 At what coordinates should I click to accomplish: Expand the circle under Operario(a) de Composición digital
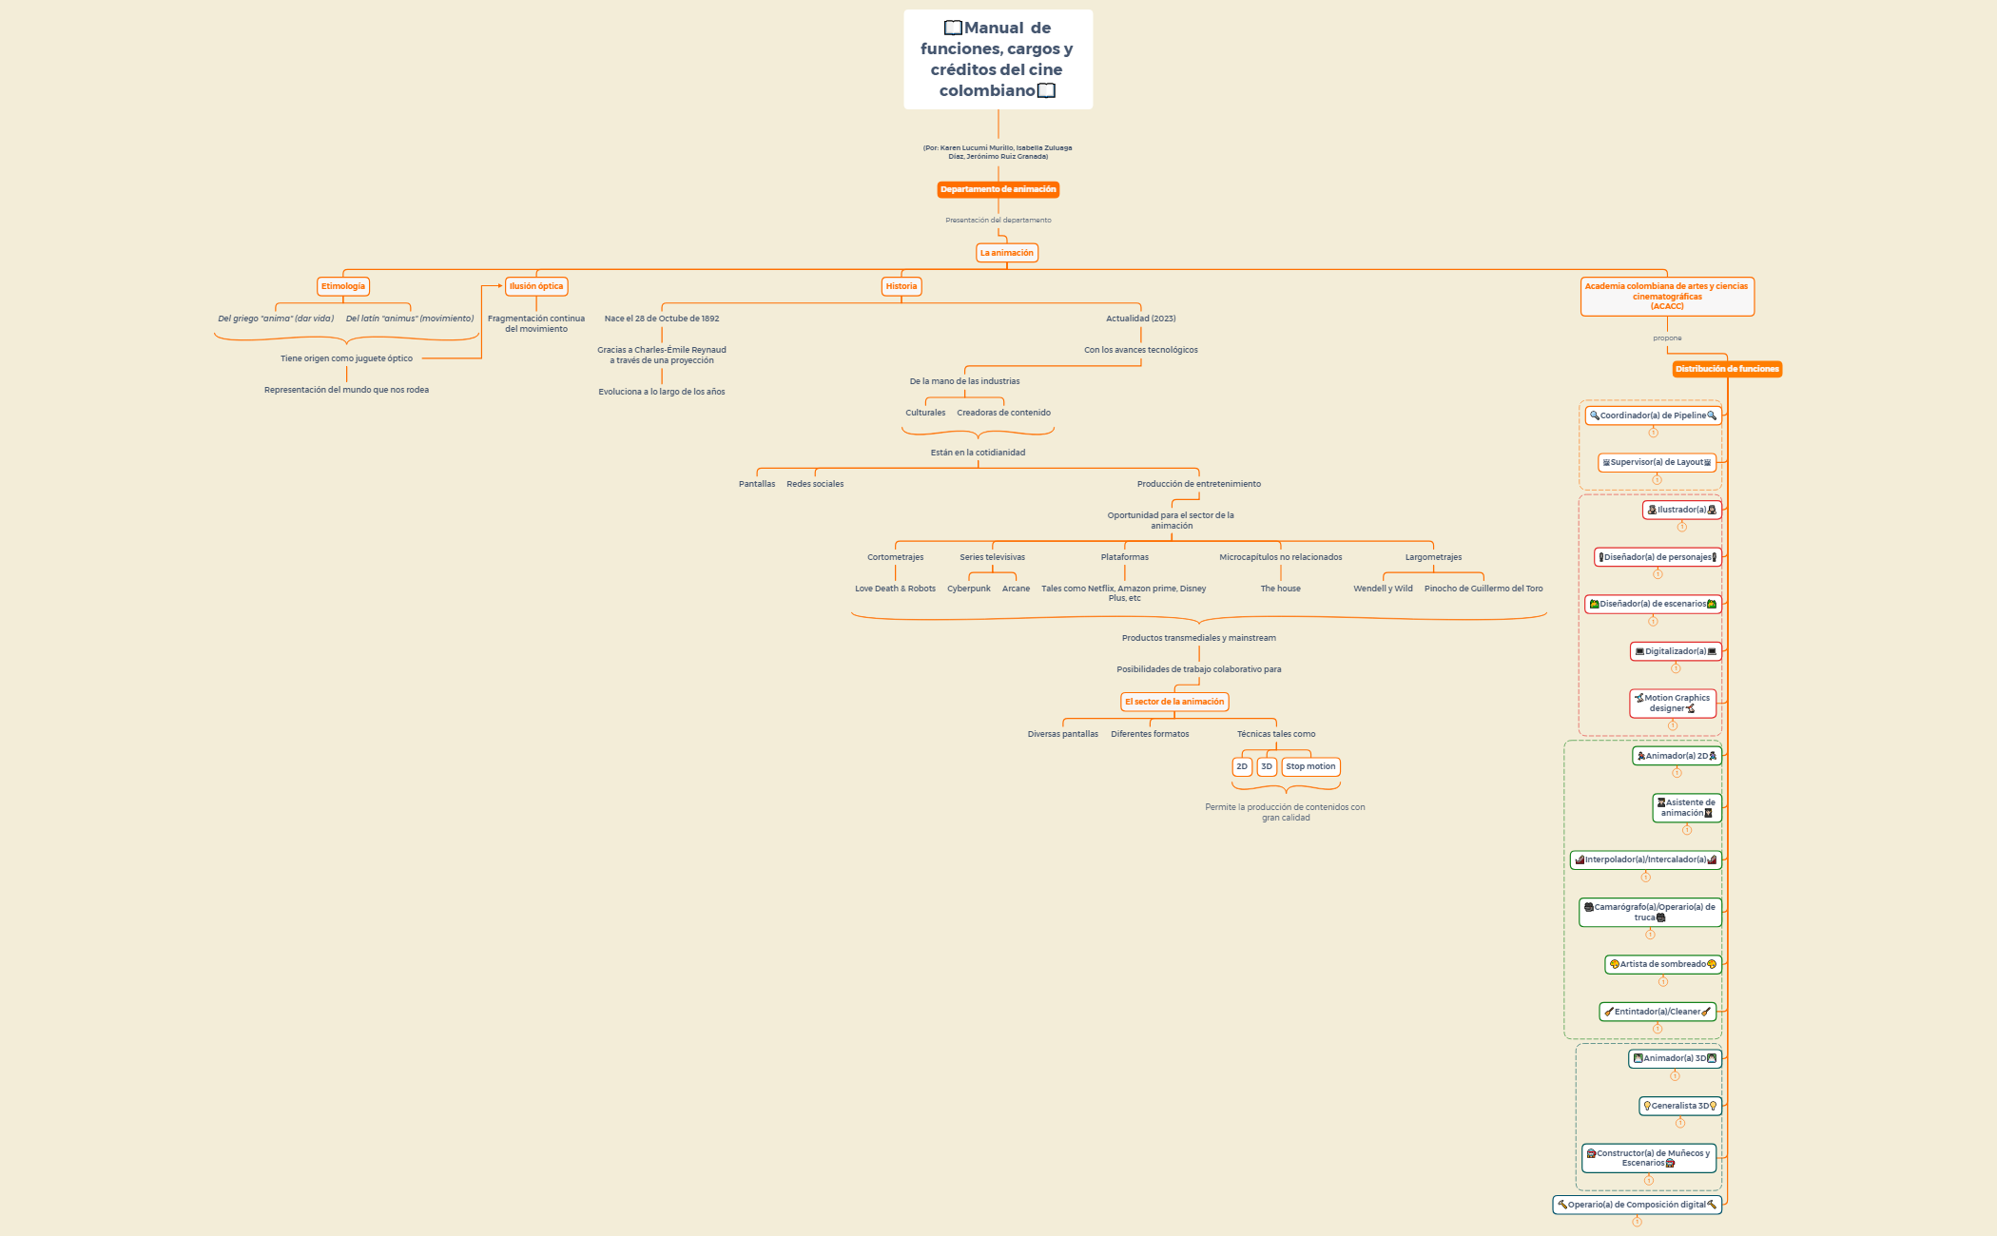[1637, 1222]
